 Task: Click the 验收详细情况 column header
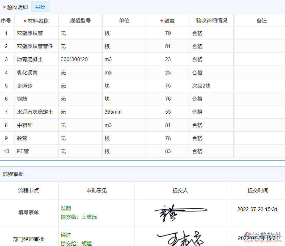pos(211,20)
